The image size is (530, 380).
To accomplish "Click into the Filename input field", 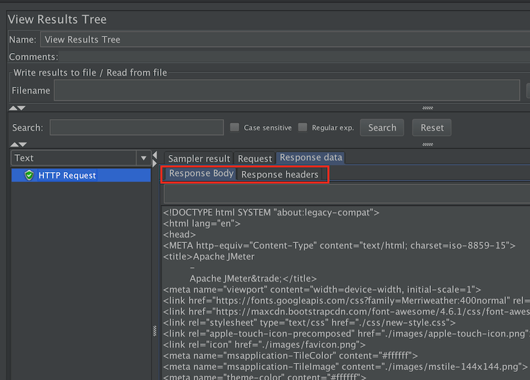I will coord(287,90).
